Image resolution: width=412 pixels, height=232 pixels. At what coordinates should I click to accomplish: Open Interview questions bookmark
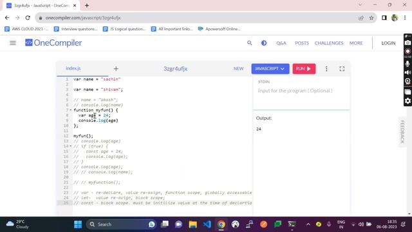point(76,29)
